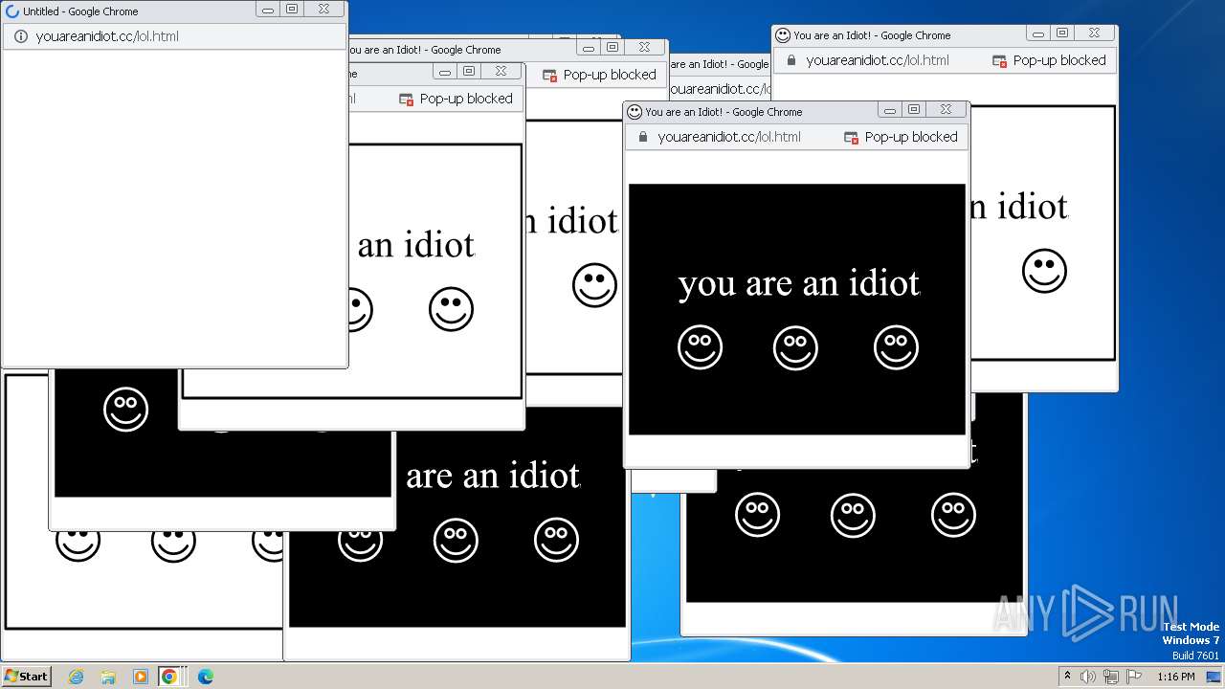Maximize the top-right You are an Idiot window
Screen dimensions: 1225x689
point(1062,33)
